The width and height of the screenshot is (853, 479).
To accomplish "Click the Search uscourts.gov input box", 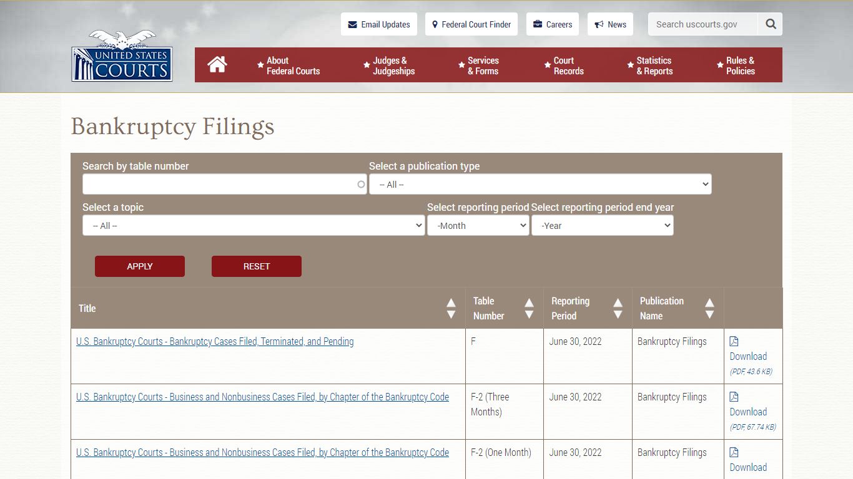I will [x=704, y=24].
